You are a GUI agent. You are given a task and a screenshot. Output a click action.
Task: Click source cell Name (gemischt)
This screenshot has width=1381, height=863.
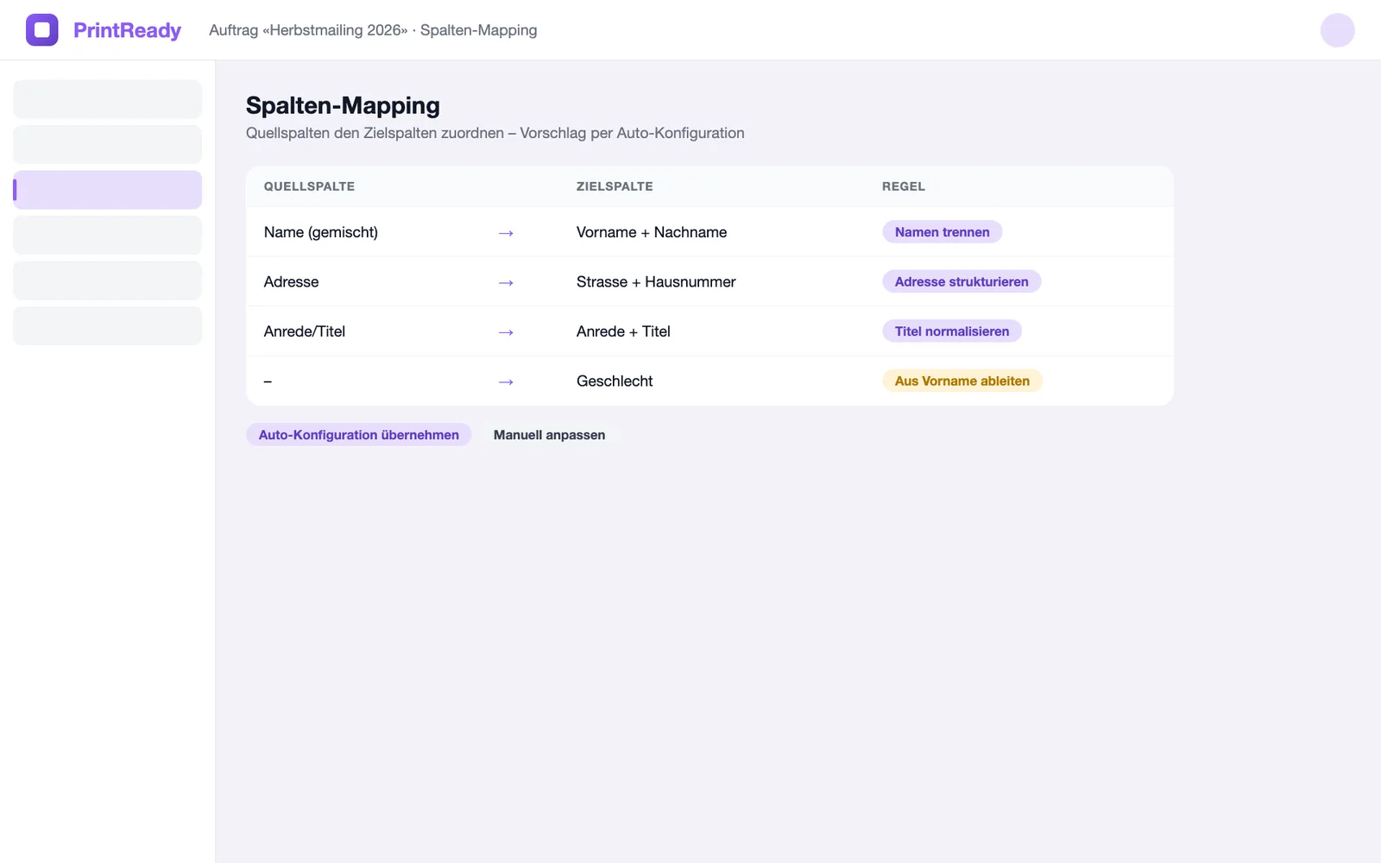tap(321, 232)
